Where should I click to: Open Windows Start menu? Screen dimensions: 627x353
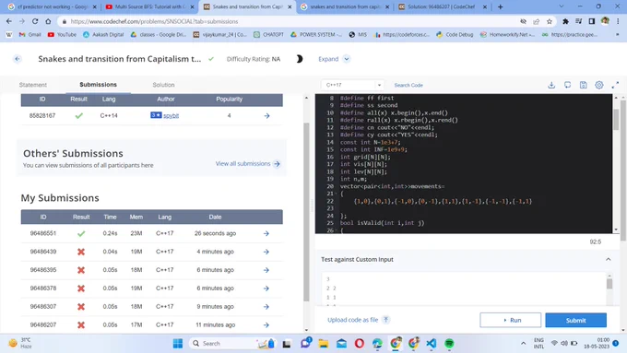pos(178,344)
